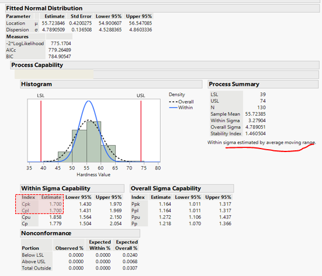Select the Ppu upper 95% value 1.437

(x=225, y=217)
